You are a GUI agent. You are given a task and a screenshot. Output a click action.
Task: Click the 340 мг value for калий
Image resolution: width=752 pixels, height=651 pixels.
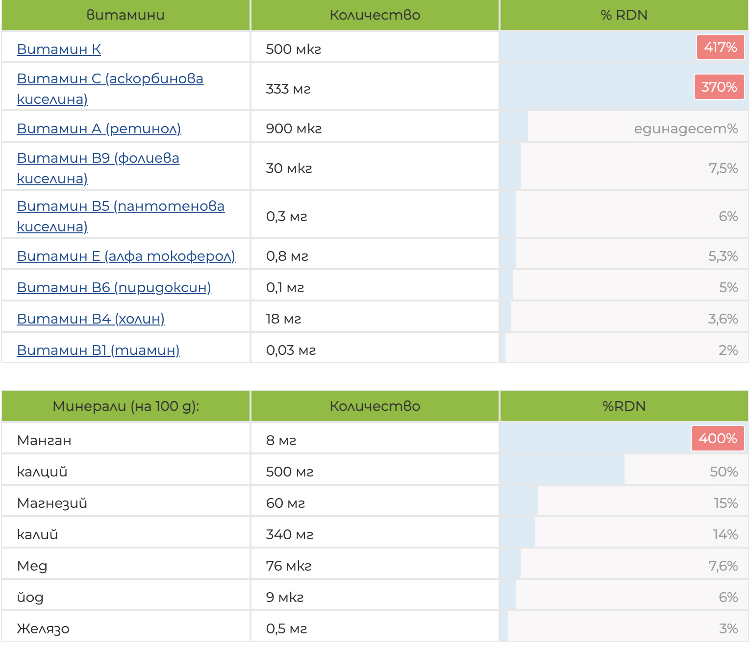click(289, 534)
